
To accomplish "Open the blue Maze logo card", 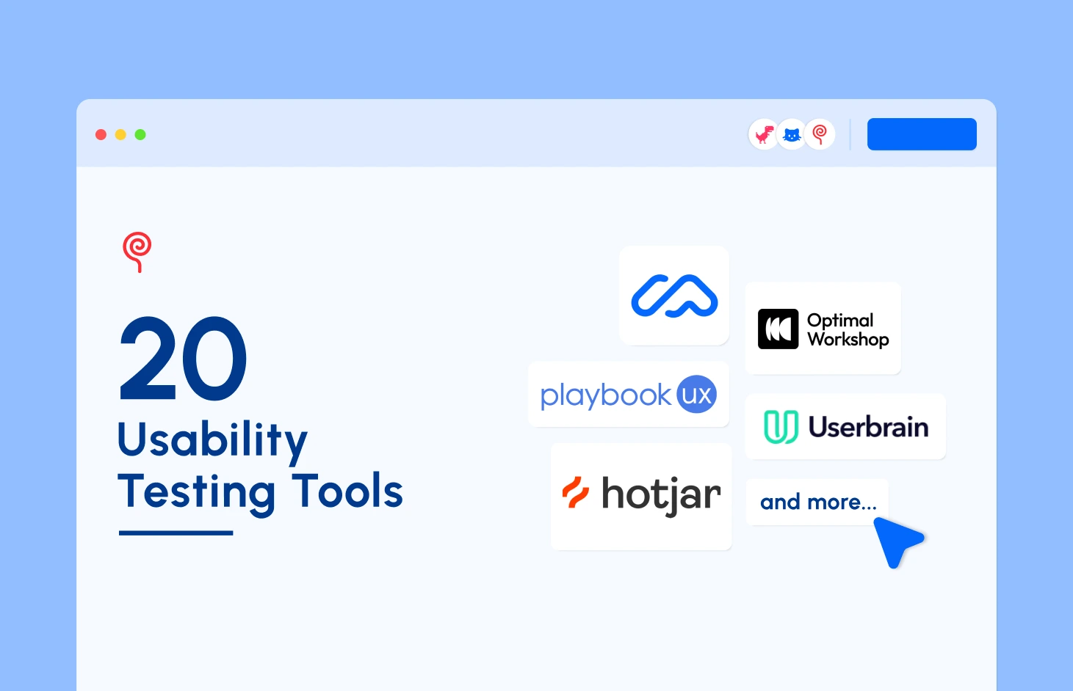I will point(674,296).
